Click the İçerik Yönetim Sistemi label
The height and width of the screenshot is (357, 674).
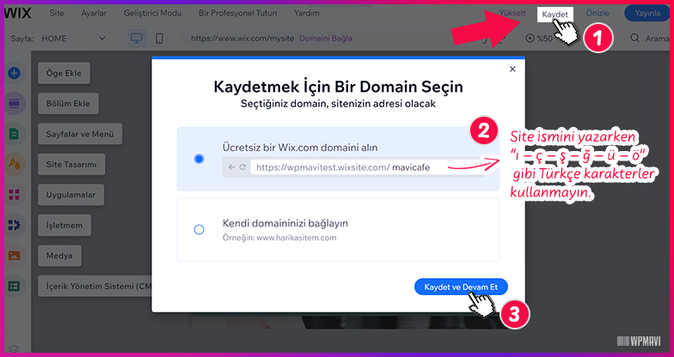point(95,287)
